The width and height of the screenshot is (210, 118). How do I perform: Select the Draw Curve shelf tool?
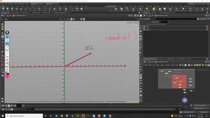tap(45, 9)
